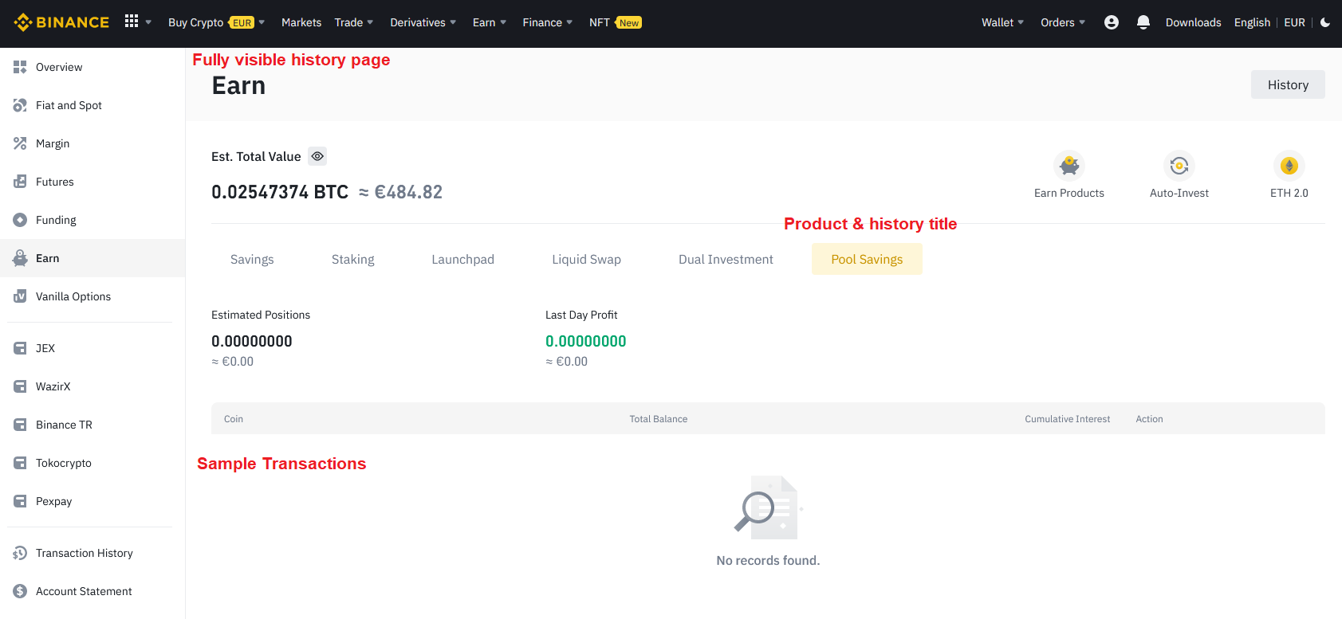Click the Cumulative Interest column header
The image size is (1342, 619).
[x=1068, y=419]
